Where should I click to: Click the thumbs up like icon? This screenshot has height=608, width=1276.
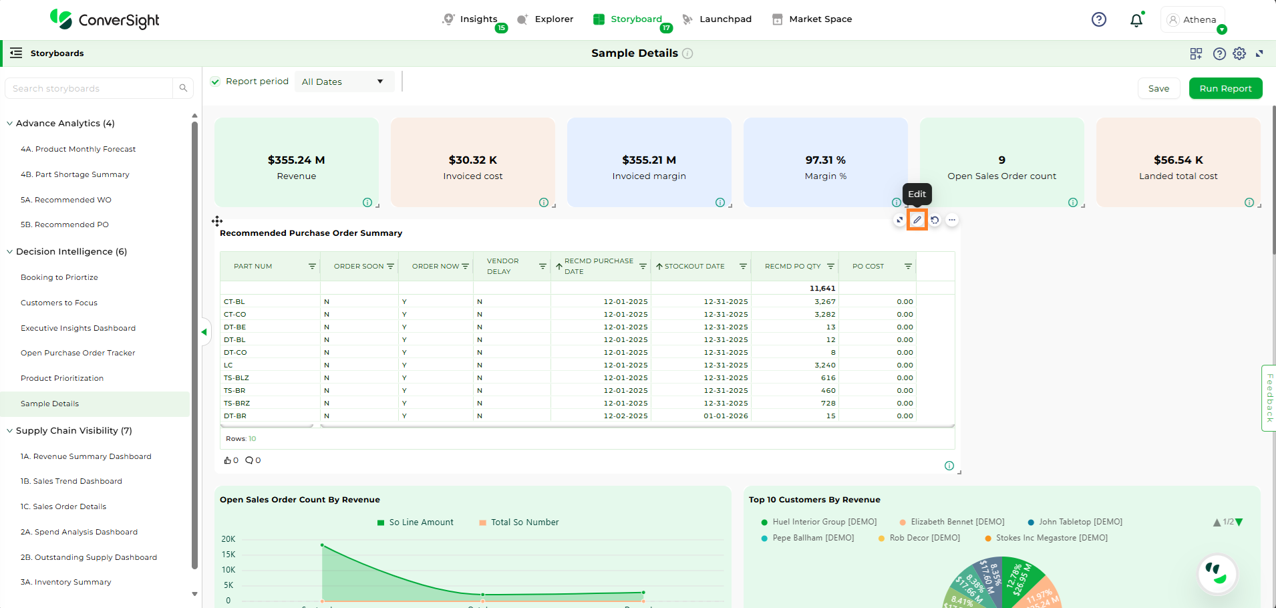(x=227, y=460)
